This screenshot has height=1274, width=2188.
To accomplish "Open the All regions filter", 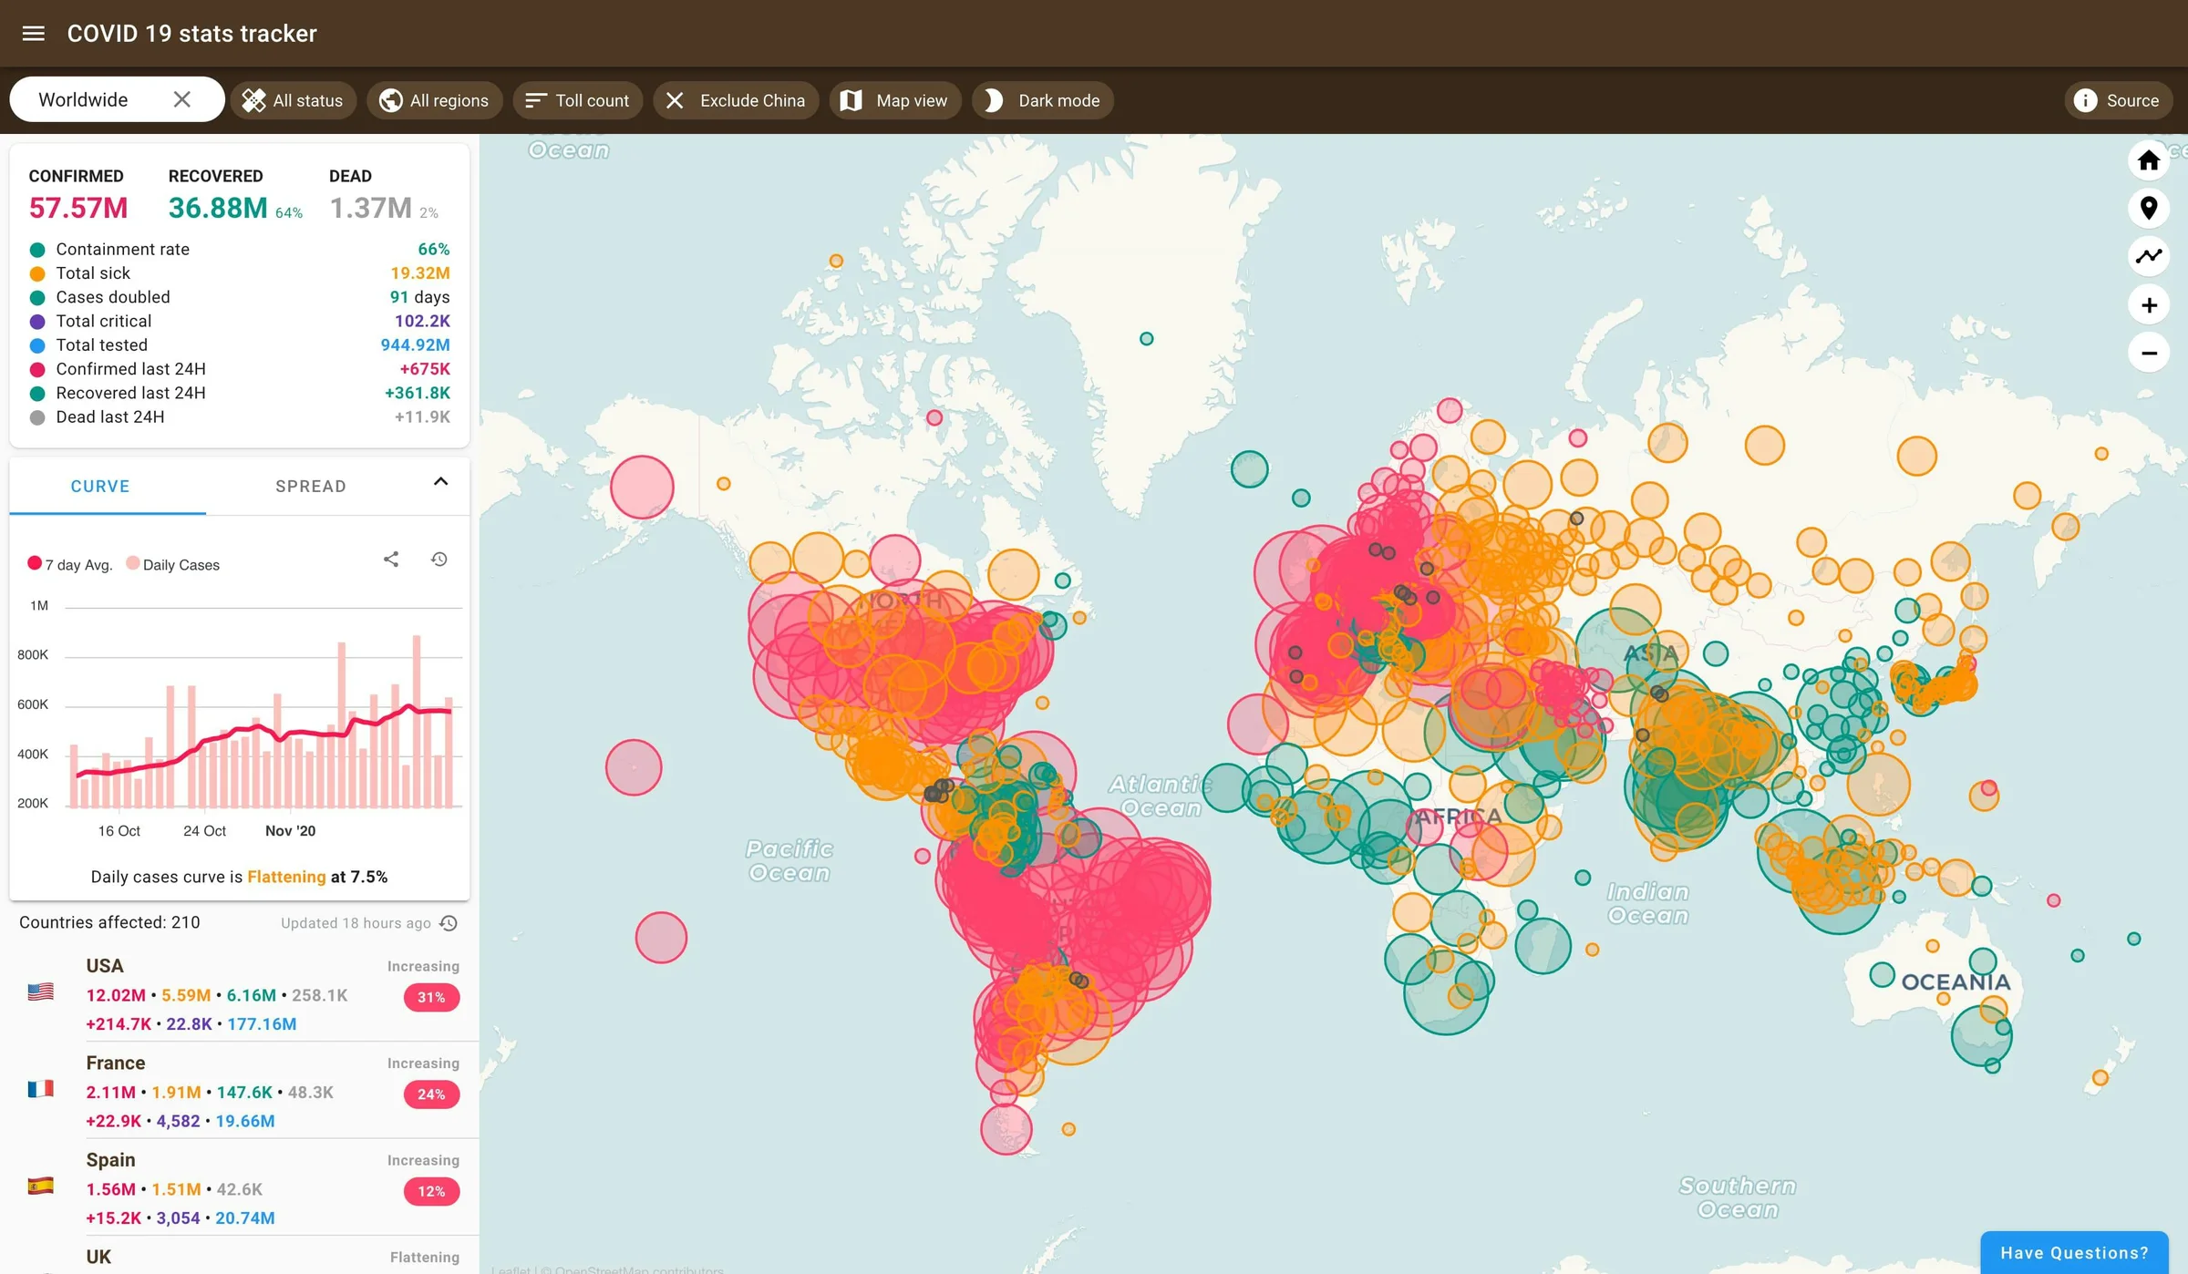I will (434, 100).
